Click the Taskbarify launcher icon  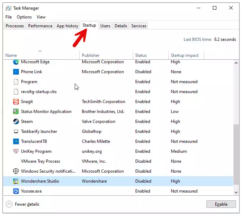[x=16, y=131]
